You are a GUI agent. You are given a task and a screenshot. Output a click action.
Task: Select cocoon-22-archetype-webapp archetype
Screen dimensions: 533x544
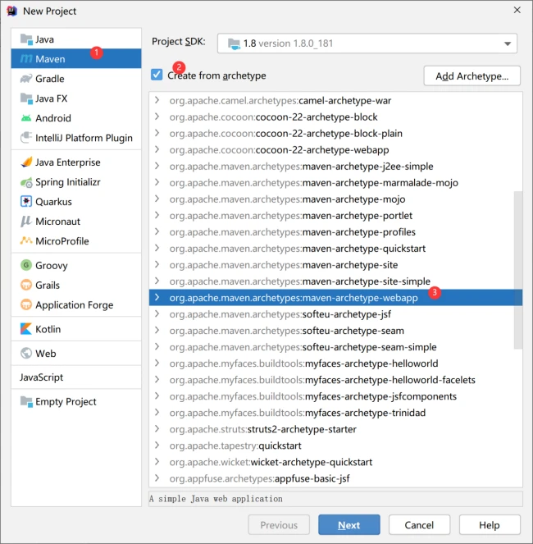tap(335, 150)
